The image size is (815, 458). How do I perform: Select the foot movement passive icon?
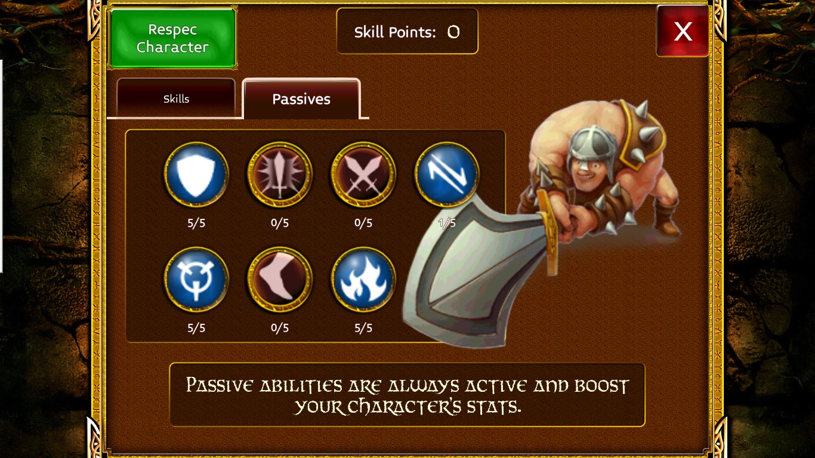click(280, 280)
